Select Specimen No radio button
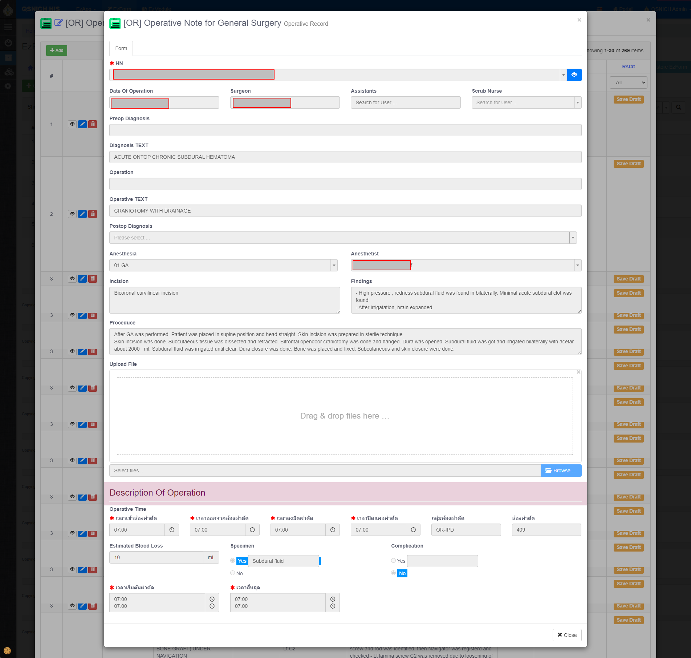 (233, 573)
